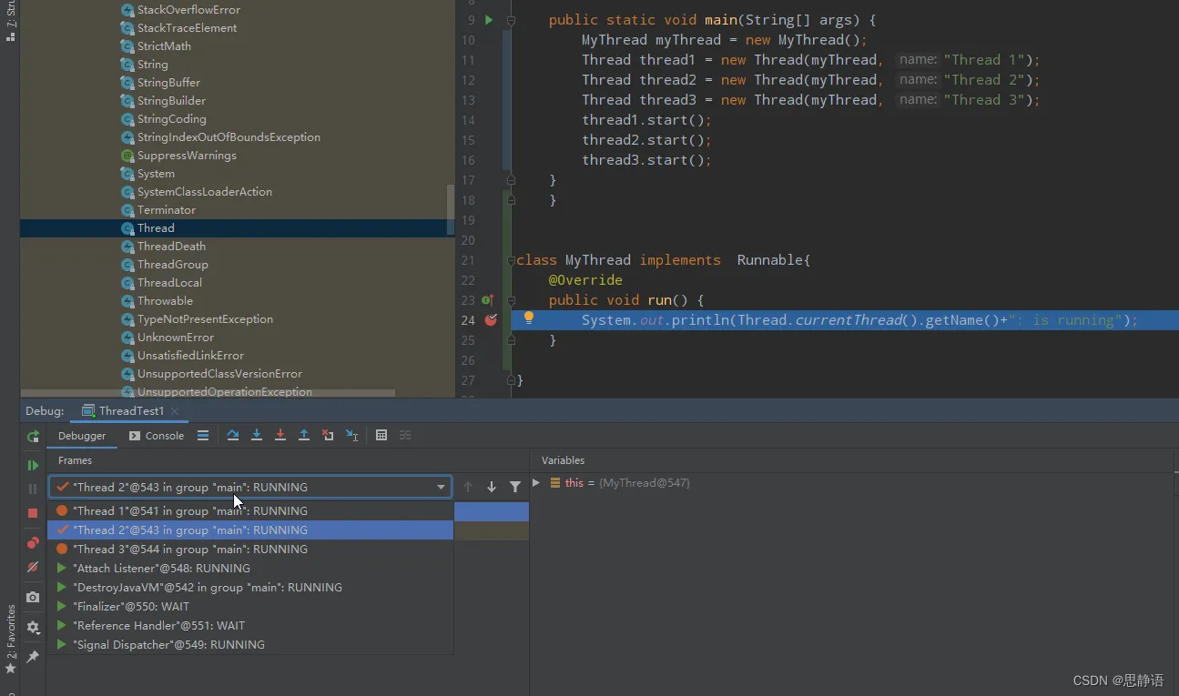Select SuppressWarnings annotation entry
Screen dimensions: 1179x696
pos(187,156)
